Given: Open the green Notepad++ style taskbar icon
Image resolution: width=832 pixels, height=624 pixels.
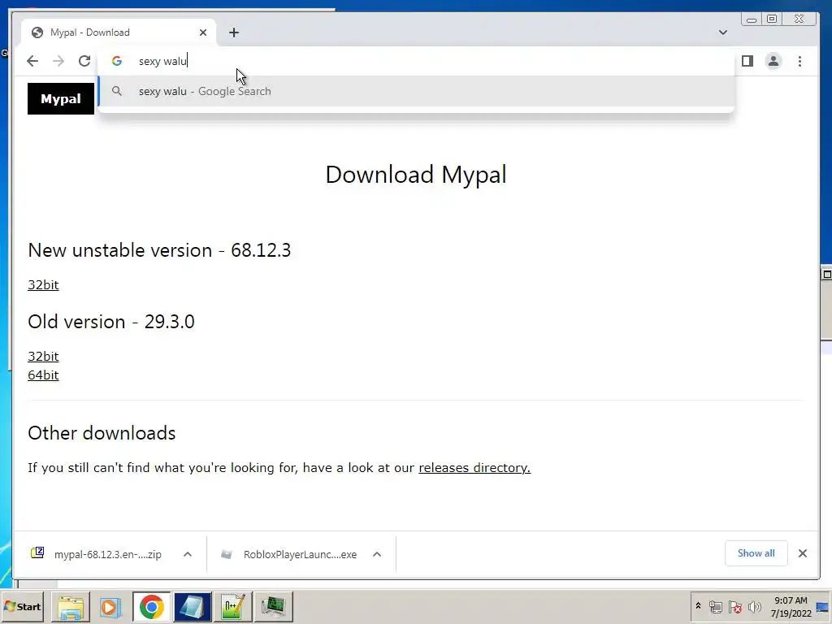Looking at the screenshot, I should (233, 607).
